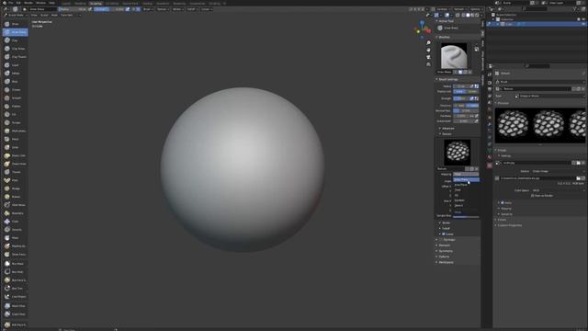Select the Scrape brush tool
This screenshot has width=588, height=331.
tap(15, 122)
